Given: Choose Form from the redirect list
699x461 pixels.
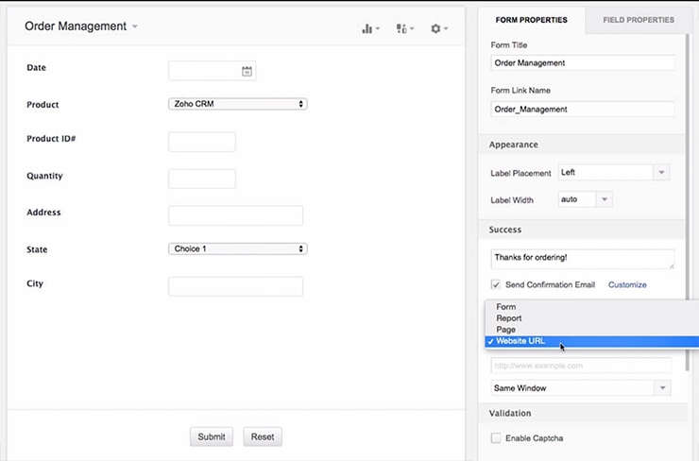Looking at the screenshot, I should [x=592, y=307].
